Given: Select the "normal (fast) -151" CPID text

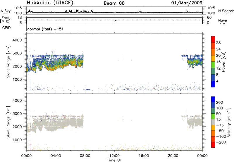Looking at the screenshot, I should click(45, 29).
